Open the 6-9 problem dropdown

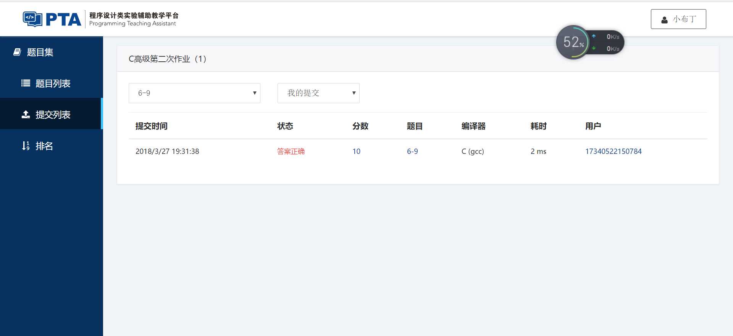[x=194, y=93]
